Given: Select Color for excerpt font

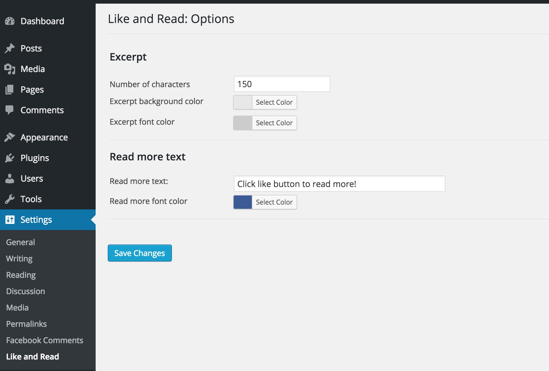Looking at the screenshot, I should [274, 123].
